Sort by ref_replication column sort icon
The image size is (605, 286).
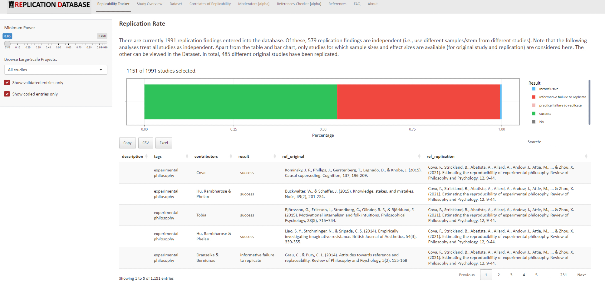click(586, 156)
